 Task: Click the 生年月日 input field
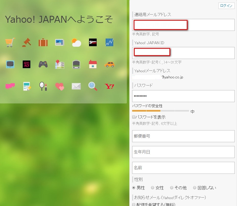point(183,152)
